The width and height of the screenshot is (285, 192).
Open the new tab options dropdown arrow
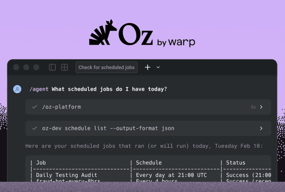click(158, 68)
